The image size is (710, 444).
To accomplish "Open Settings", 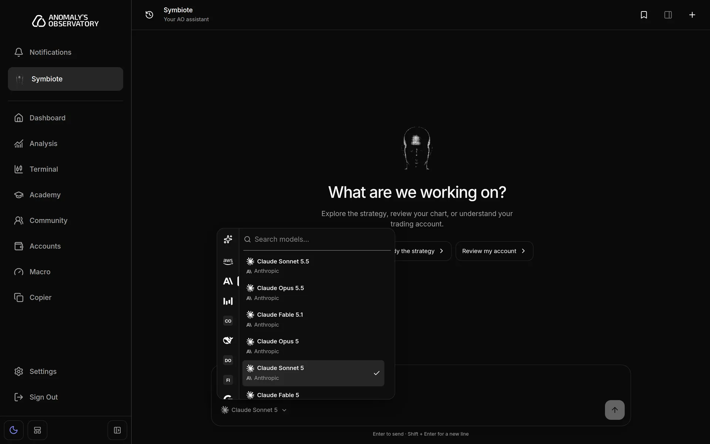I will pos(65,371).
